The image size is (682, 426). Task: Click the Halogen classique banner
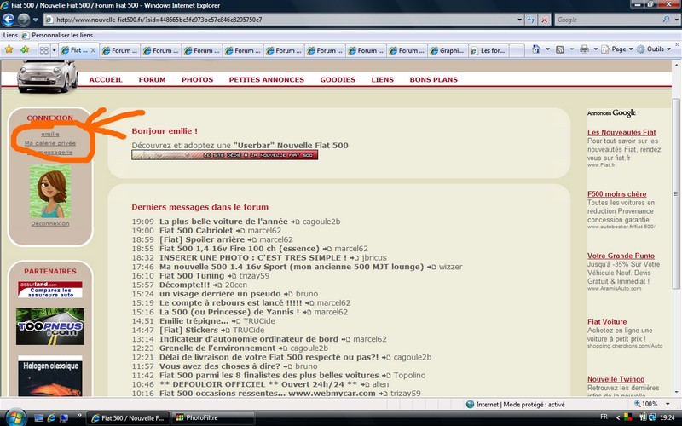click(x=50, y=376)
